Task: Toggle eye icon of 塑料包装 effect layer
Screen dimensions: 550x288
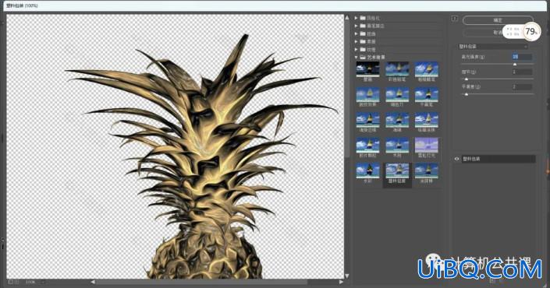Action: tap(456, 159)
